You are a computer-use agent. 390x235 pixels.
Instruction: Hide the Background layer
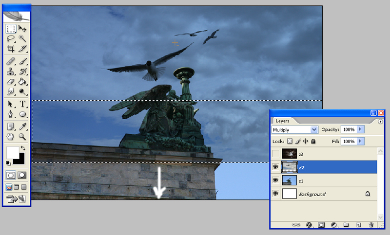[275, 194]
